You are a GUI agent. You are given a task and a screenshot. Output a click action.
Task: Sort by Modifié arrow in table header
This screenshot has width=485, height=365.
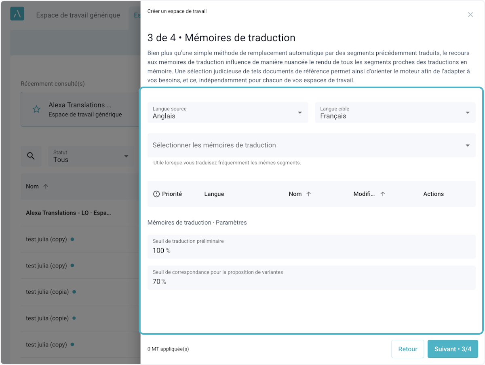(383, 194)
